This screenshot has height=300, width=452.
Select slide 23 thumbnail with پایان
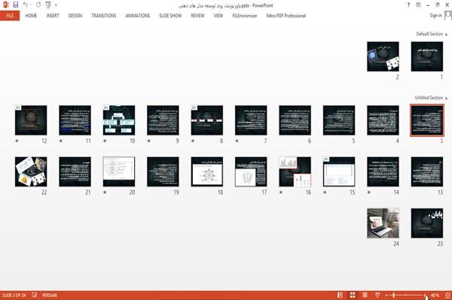427,223
